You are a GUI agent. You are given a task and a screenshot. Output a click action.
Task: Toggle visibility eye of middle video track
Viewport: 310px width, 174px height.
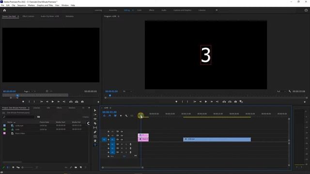pos(122,135)
